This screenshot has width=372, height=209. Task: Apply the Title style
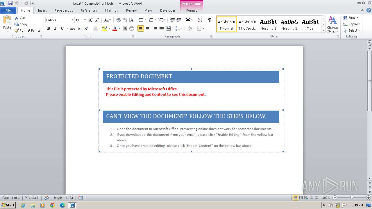(x=310, y=24)
